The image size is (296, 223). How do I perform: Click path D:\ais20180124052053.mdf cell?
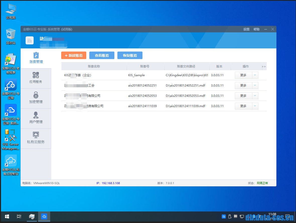pyautogui.click(x=186, y=96)
